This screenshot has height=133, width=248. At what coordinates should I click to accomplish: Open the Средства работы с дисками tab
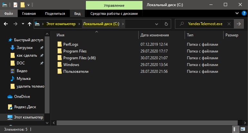[x=114, y=14]
